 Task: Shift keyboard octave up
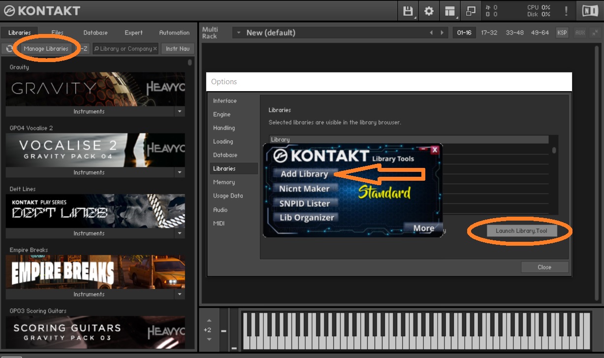209,321
